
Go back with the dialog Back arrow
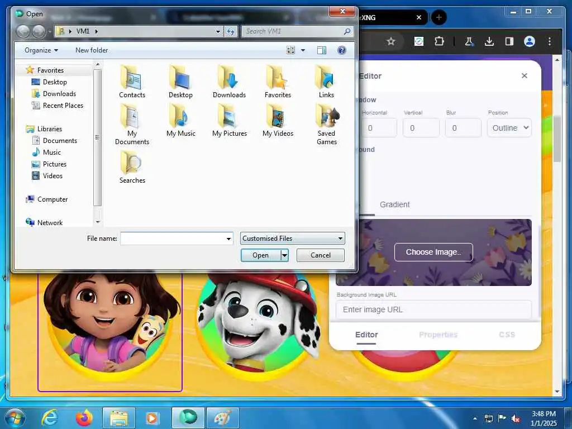[23, 32]
